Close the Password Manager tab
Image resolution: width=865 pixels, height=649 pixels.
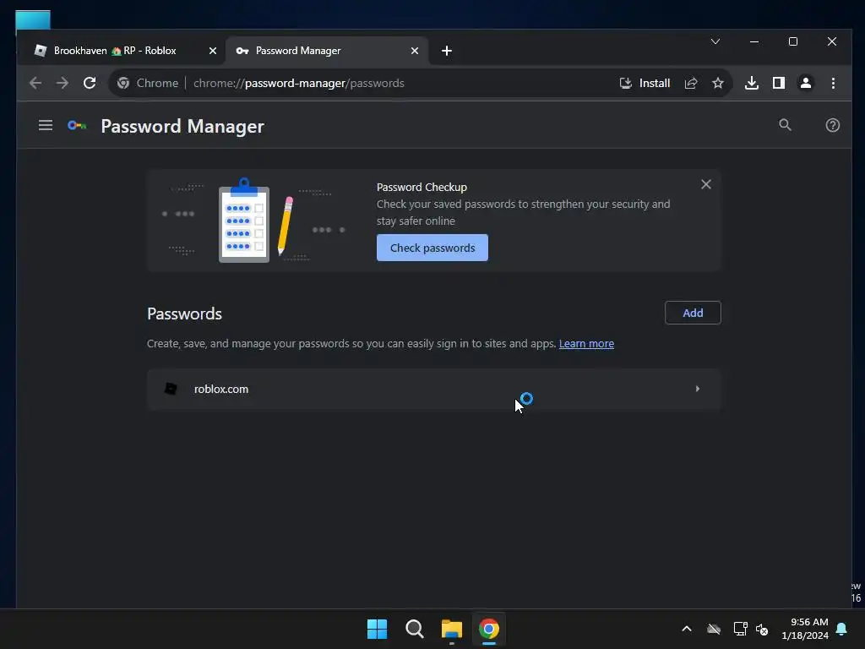414,51
